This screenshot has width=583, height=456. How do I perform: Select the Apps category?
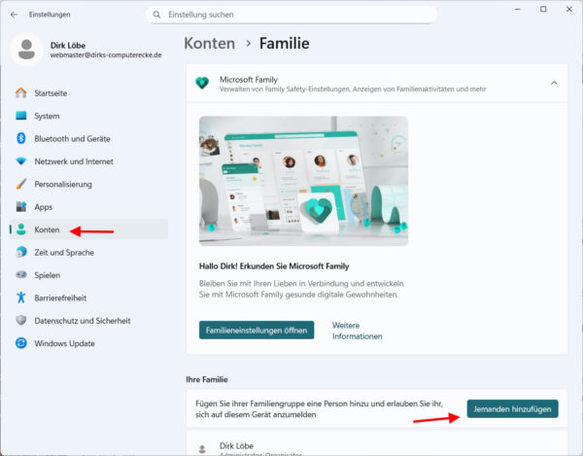(x=88, y=206)
